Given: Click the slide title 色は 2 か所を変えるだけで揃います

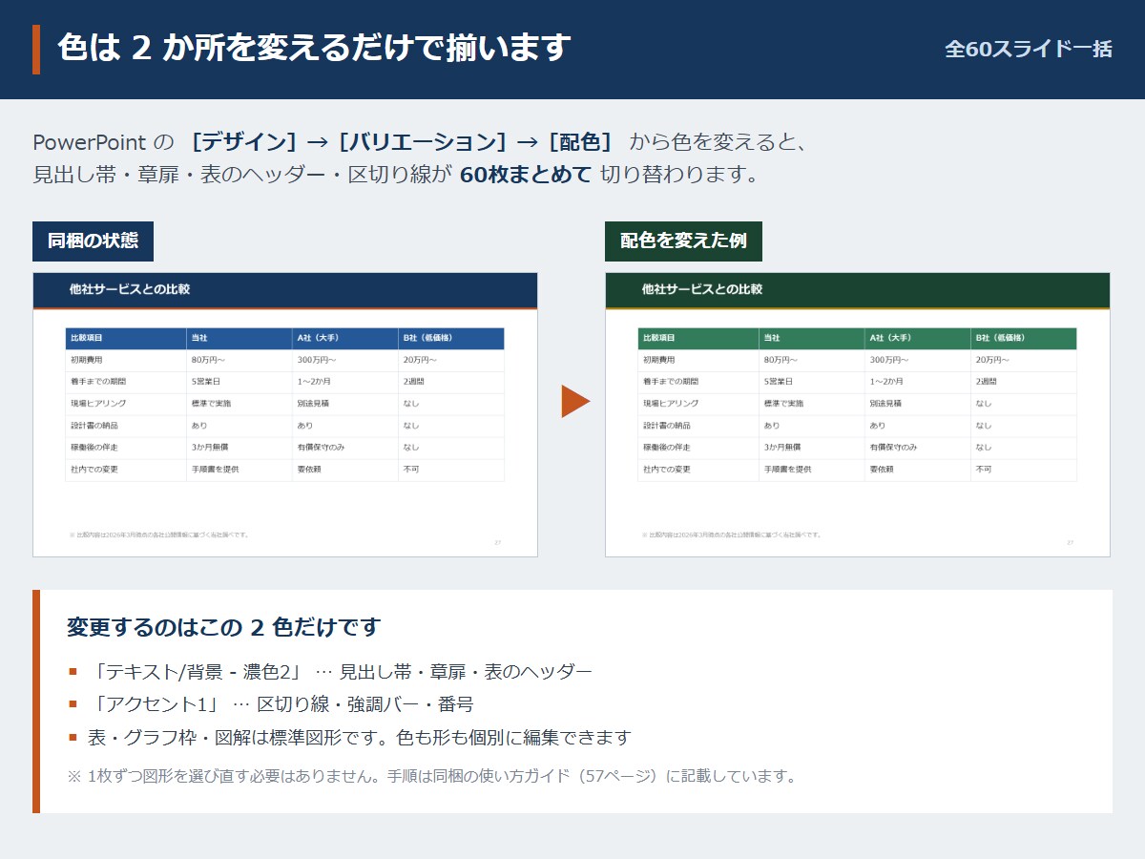Looking at the screenshot, I should coord(314,48).
